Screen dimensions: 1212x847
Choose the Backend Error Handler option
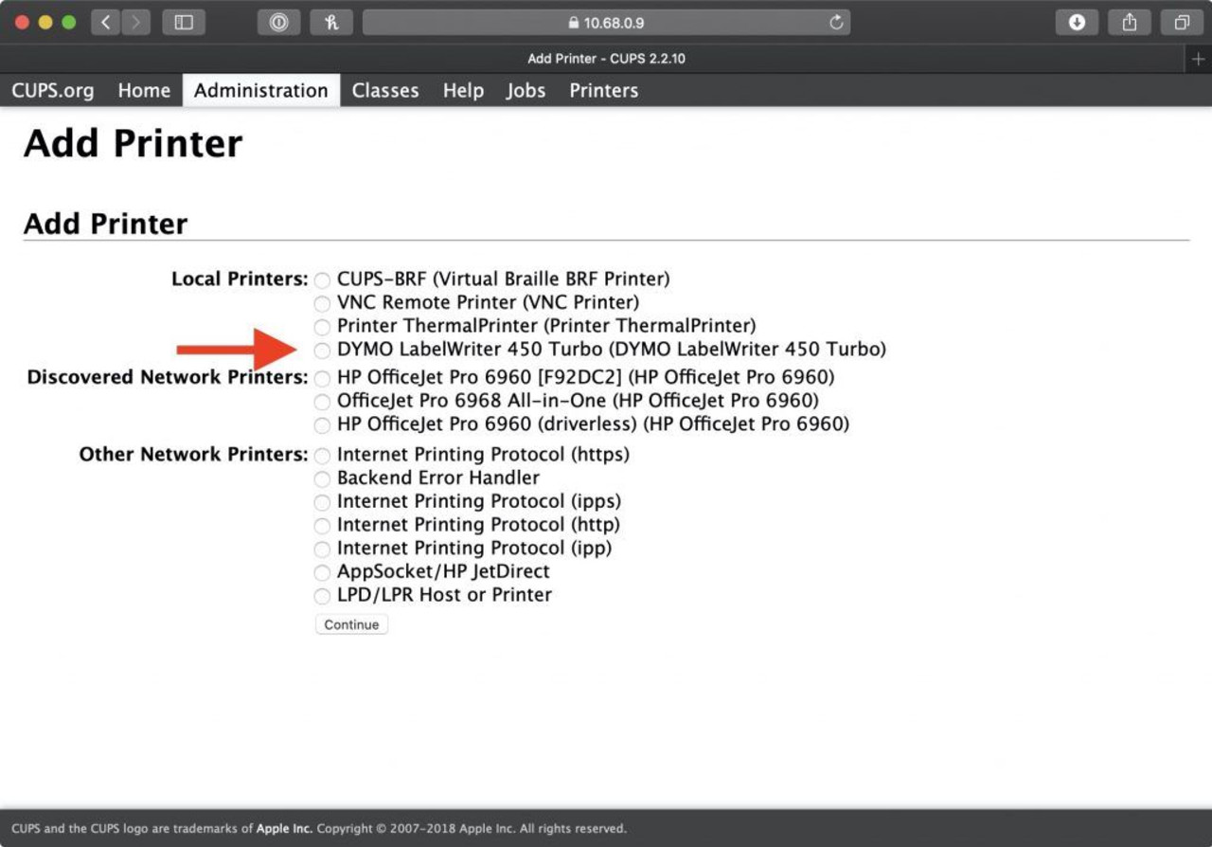[x=323, y=479]
